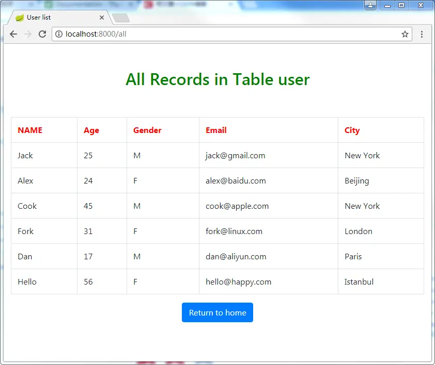The height and width of the screenshot is (365, 435).
Task: Click the age value 45
Action: 88,206
